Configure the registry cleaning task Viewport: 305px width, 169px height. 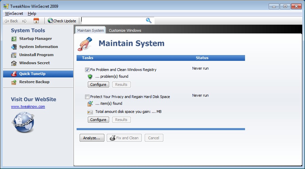(x=98, y=84)
